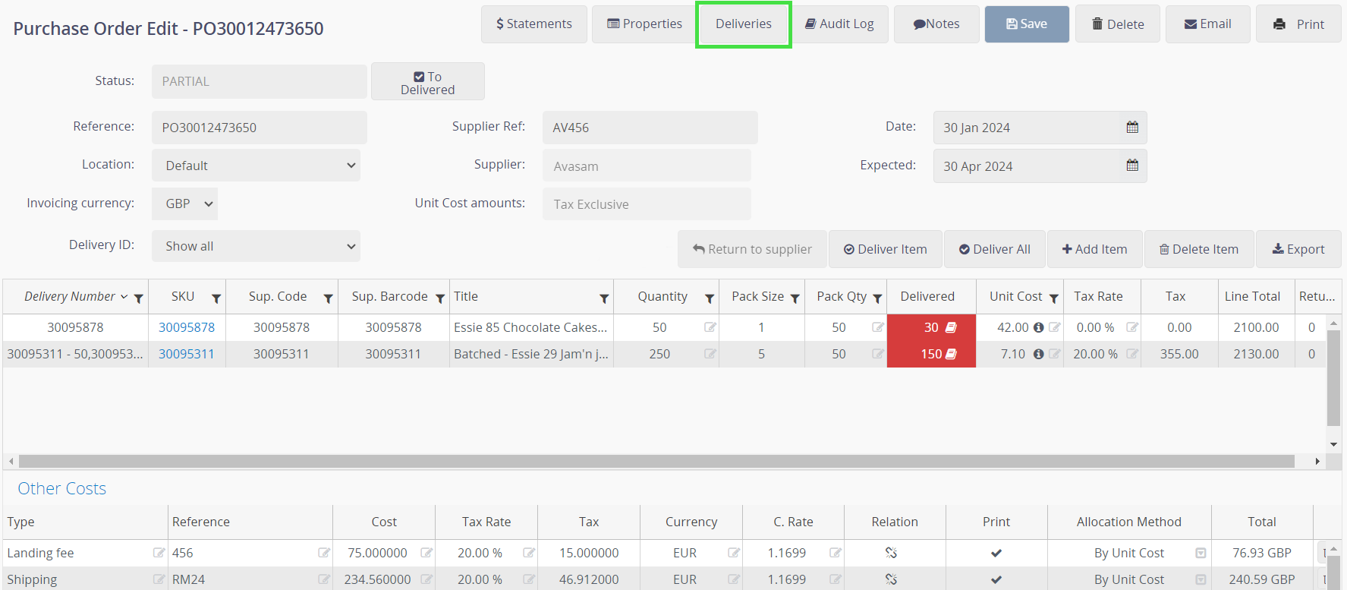Image resolution: width=1347 pixels, height=590 pixels.
Task: Click info icon beside unit cost 42.00
Action: coord(1038,327)
